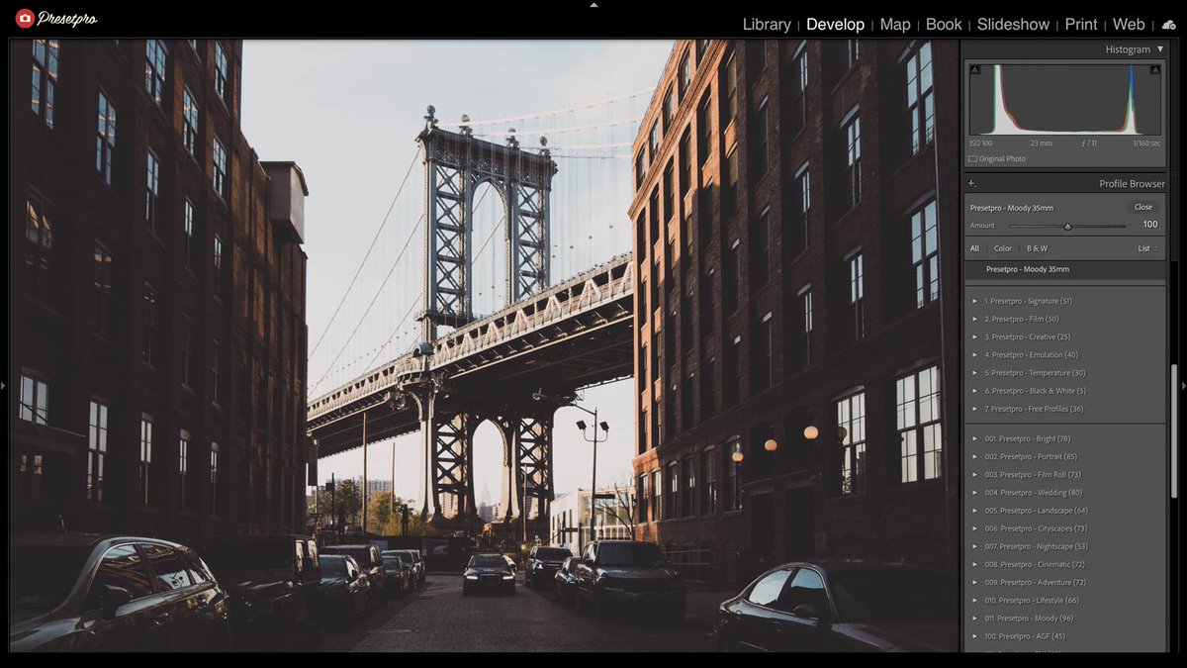Show the left panel via edge arrow
This screenshot has height=668, width=1187.
click(x=4, y=385)
